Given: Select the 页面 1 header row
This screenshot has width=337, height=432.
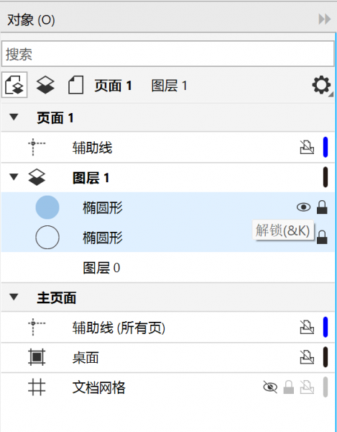Looking at the screenshot, I should (x=168, y=117).
